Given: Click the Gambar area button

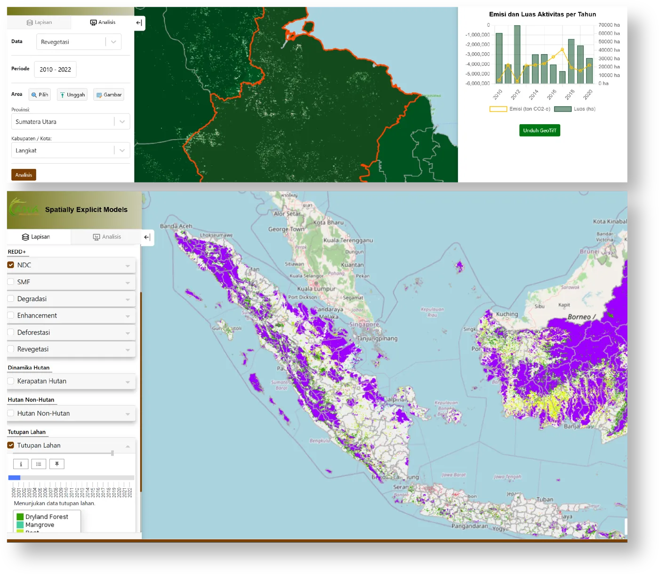Looking at the screenshot, I should (109, 95).
